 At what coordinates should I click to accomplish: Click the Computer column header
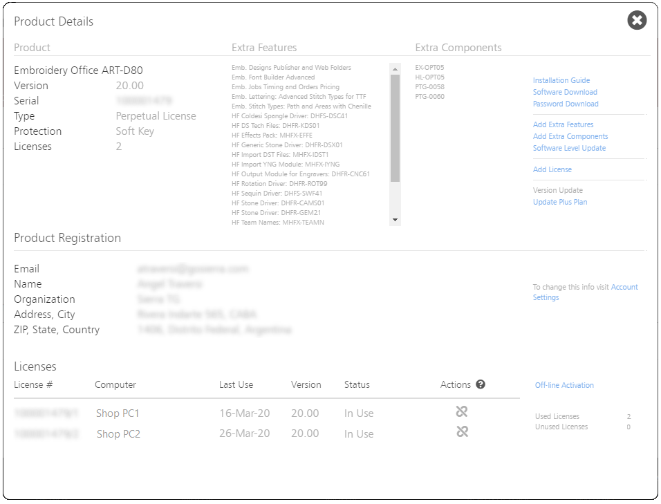tap(115, 385)
